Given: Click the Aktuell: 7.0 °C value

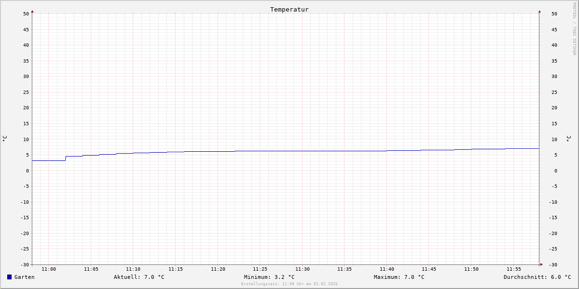Looking at the screenshot, I should click(x=139, y=277).
